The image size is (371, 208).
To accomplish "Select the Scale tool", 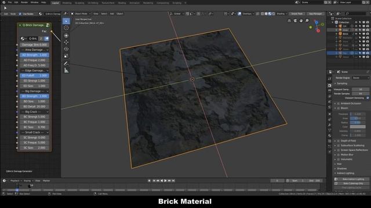I will click(x=66, y=56).
